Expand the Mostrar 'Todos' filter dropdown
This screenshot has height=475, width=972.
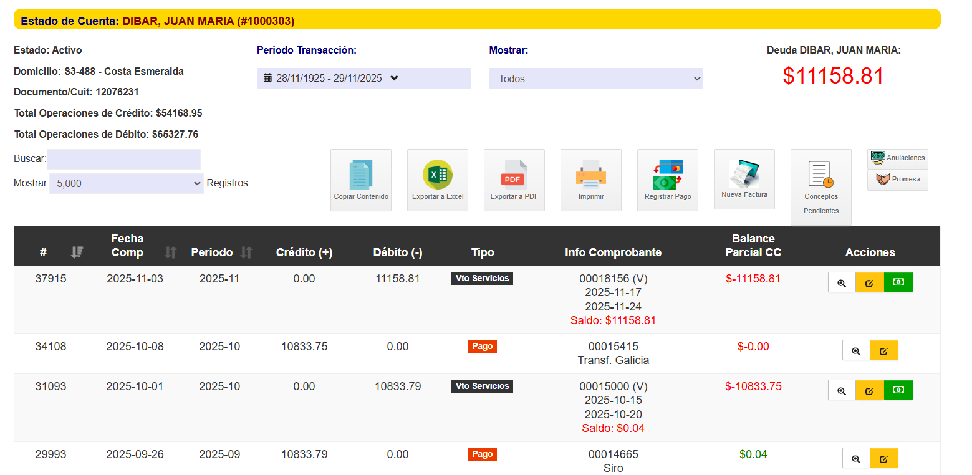tap(596, 79)
